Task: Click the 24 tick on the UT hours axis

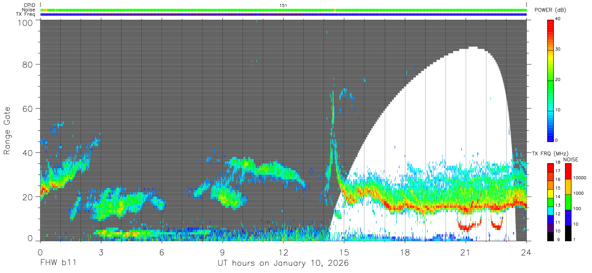Action: [x=526, y=252]
